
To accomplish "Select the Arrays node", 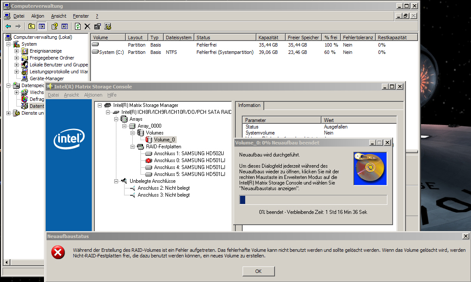I will (136, 119).
